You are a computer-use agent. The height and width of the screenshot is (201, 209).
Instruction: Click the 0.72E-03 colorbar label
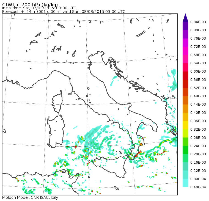click(x=198, y=47)
